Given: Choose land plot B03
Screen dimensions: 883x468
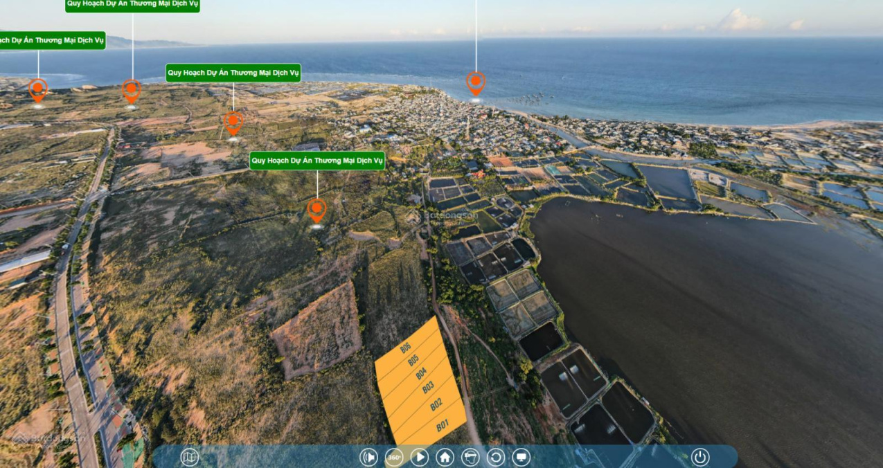Looking at the screenshot, I should pos(428,387).
